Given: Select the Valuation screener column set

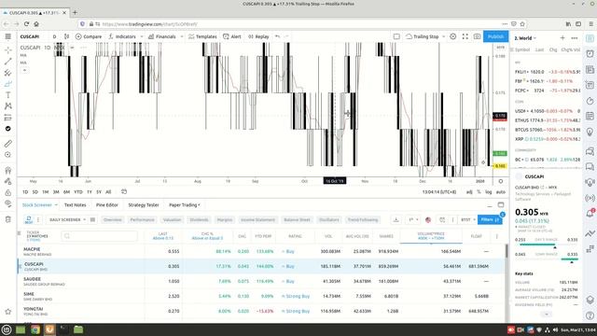Looking at the screenshot, I should tap(172, 220).
